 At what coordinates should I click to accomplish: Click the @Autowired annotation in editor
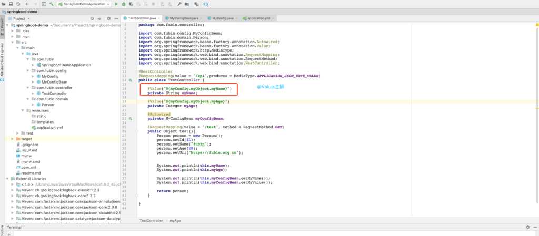click(159, 114)
